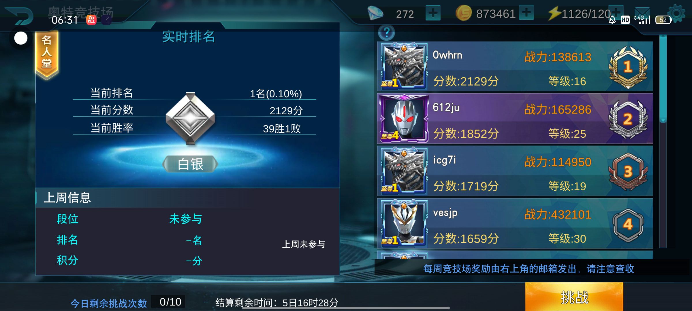This screenshot has width=692, height=311.
Task: Open the settings gear icon
Action: click(676, 13)
